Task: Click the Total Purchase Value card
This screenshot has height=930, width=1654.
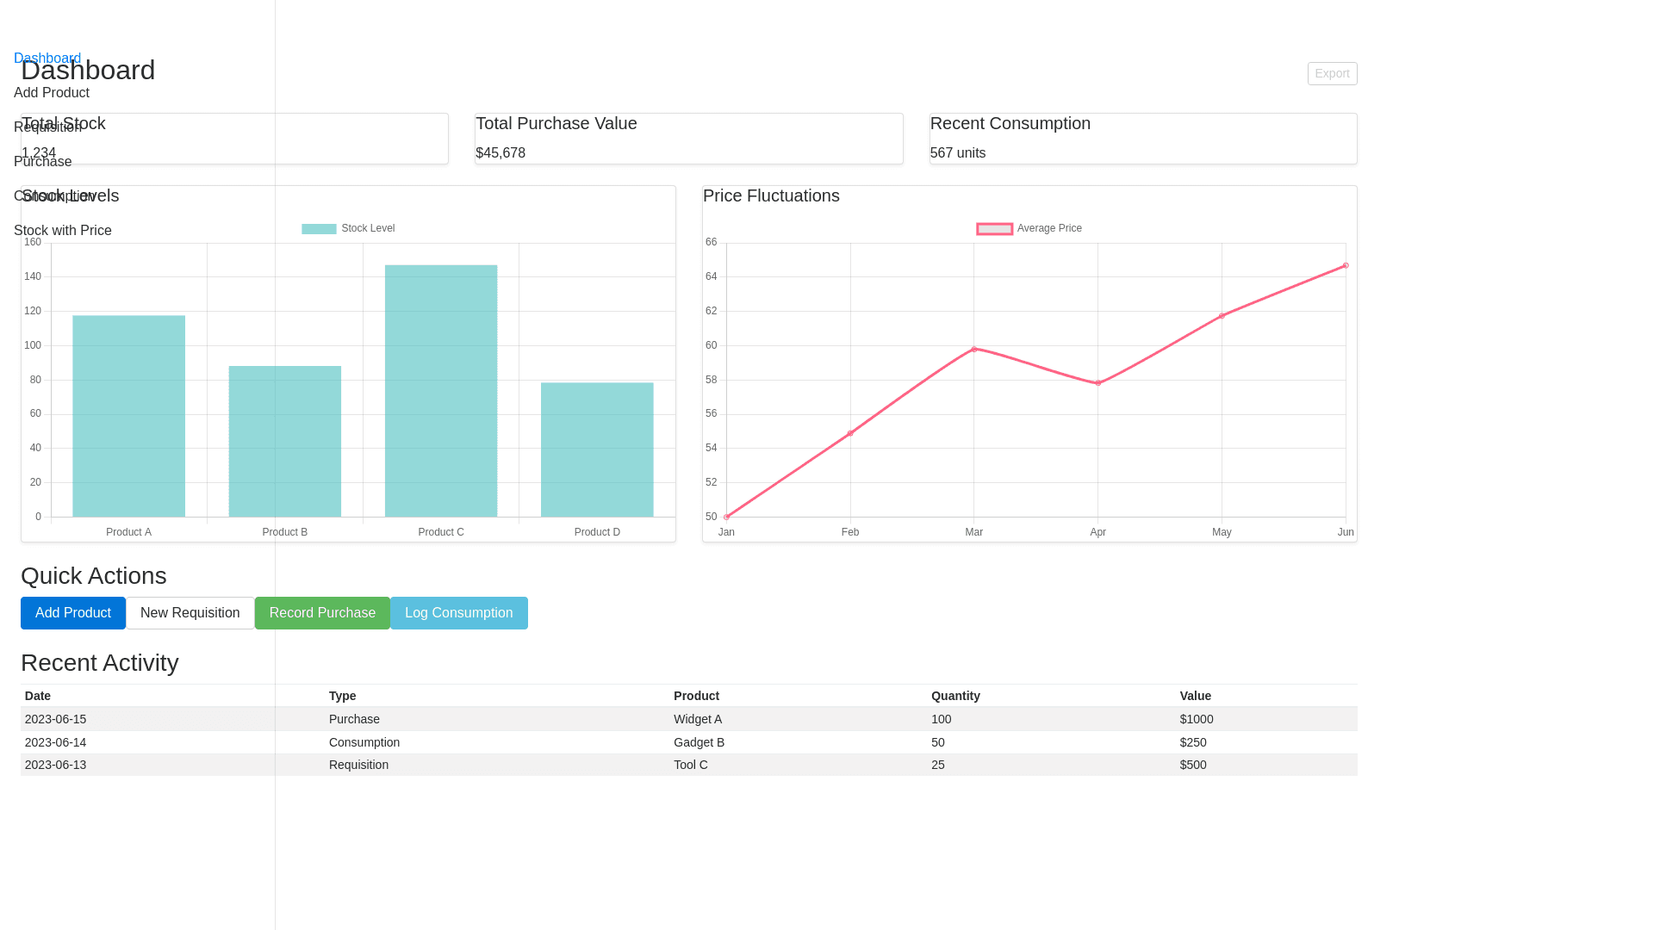Action: tap(688, 139)
